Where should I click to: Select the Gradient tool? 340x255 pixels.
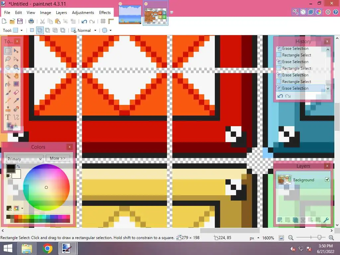pyautogui.click(x=16, y=84)
